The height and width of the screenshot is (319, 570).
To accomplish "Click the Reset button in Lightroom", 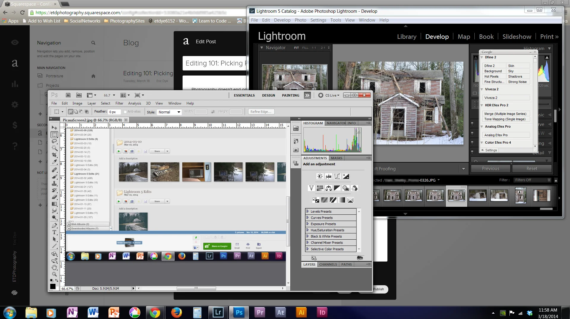I will 532,169.
